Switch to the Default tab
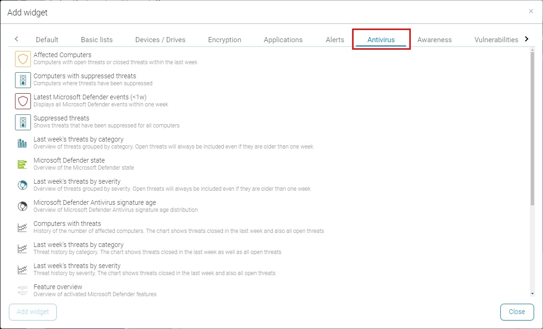 [x=47, y=40]
